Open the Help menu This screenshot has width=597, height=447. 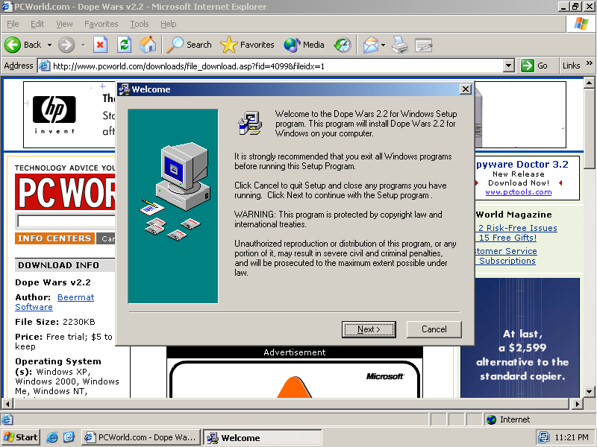coord(169,24)
